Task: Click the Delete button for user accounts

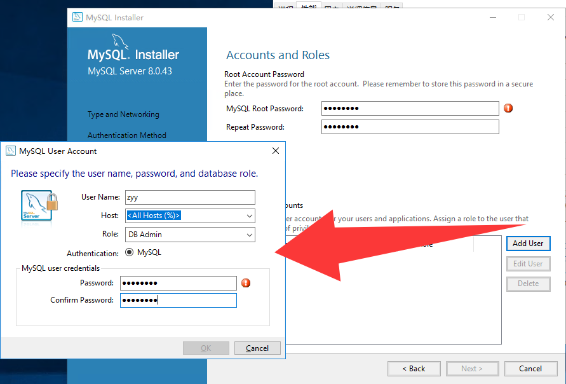Action: (x=528, y=284)
